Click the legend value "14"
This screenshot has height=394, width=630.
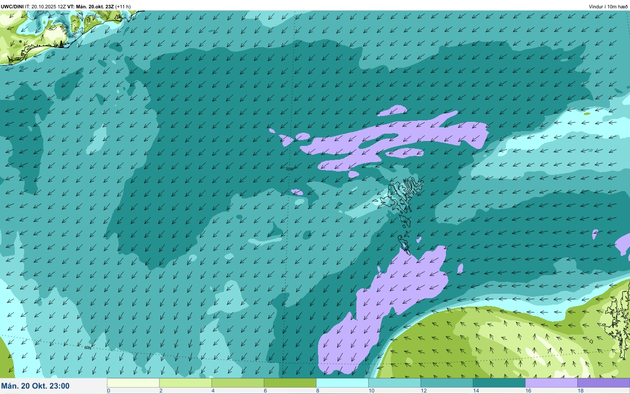(x=475, y=391)
